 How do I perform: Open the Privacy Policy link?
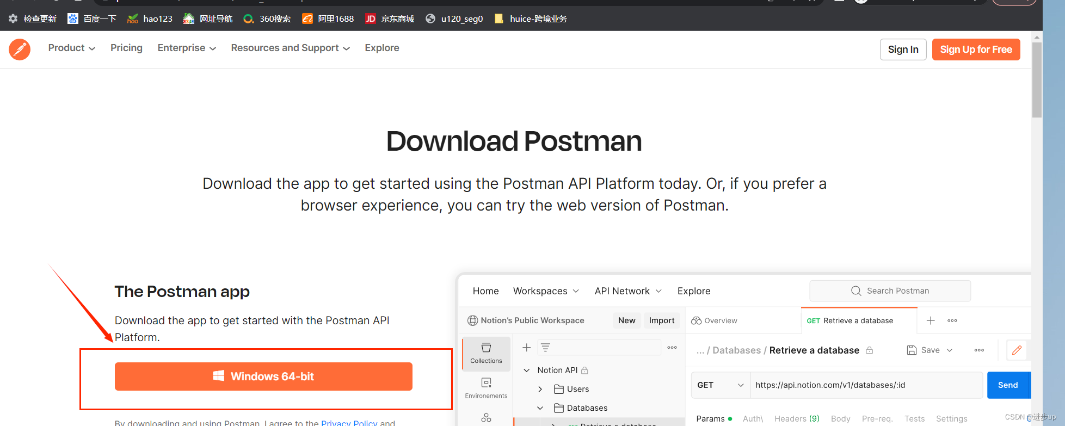[x=349, y=423]
